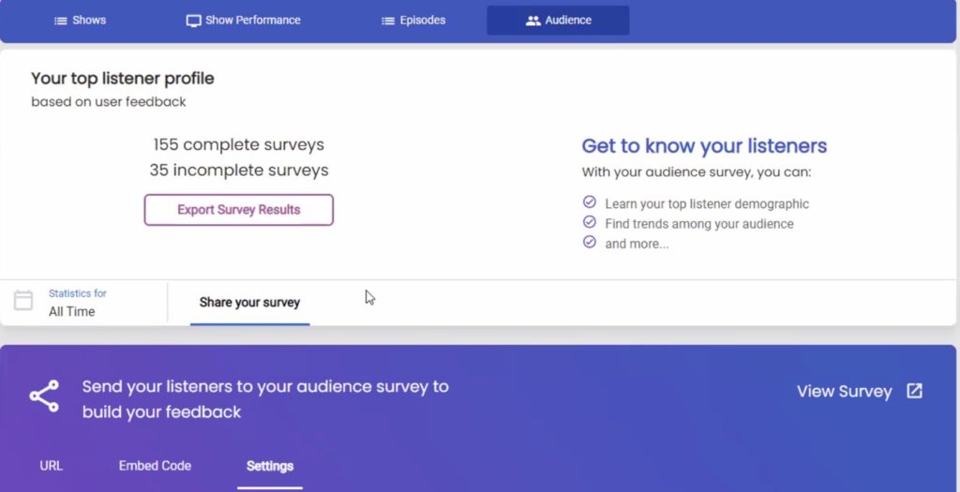The image size is (960, 492).
Task: Click checkmark icon beside and more...
Action: 590,242
